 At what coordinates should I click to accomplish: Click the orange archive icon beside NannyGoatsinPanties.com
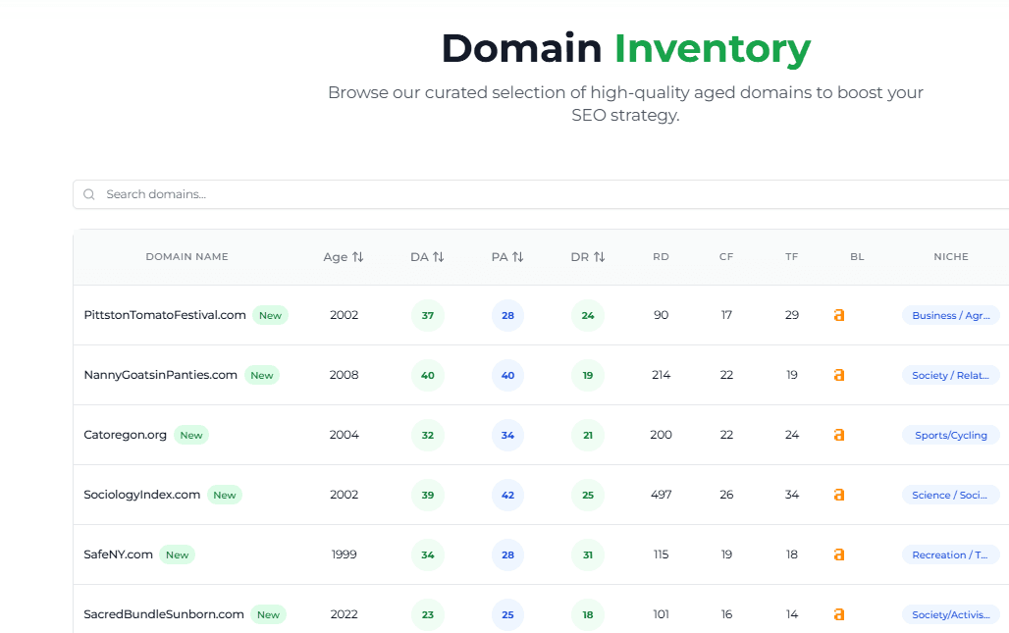tap(839, 375)
